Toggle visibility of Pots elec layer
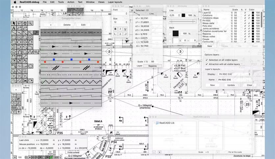Screen dimensions: 275x159 [245, 26]
